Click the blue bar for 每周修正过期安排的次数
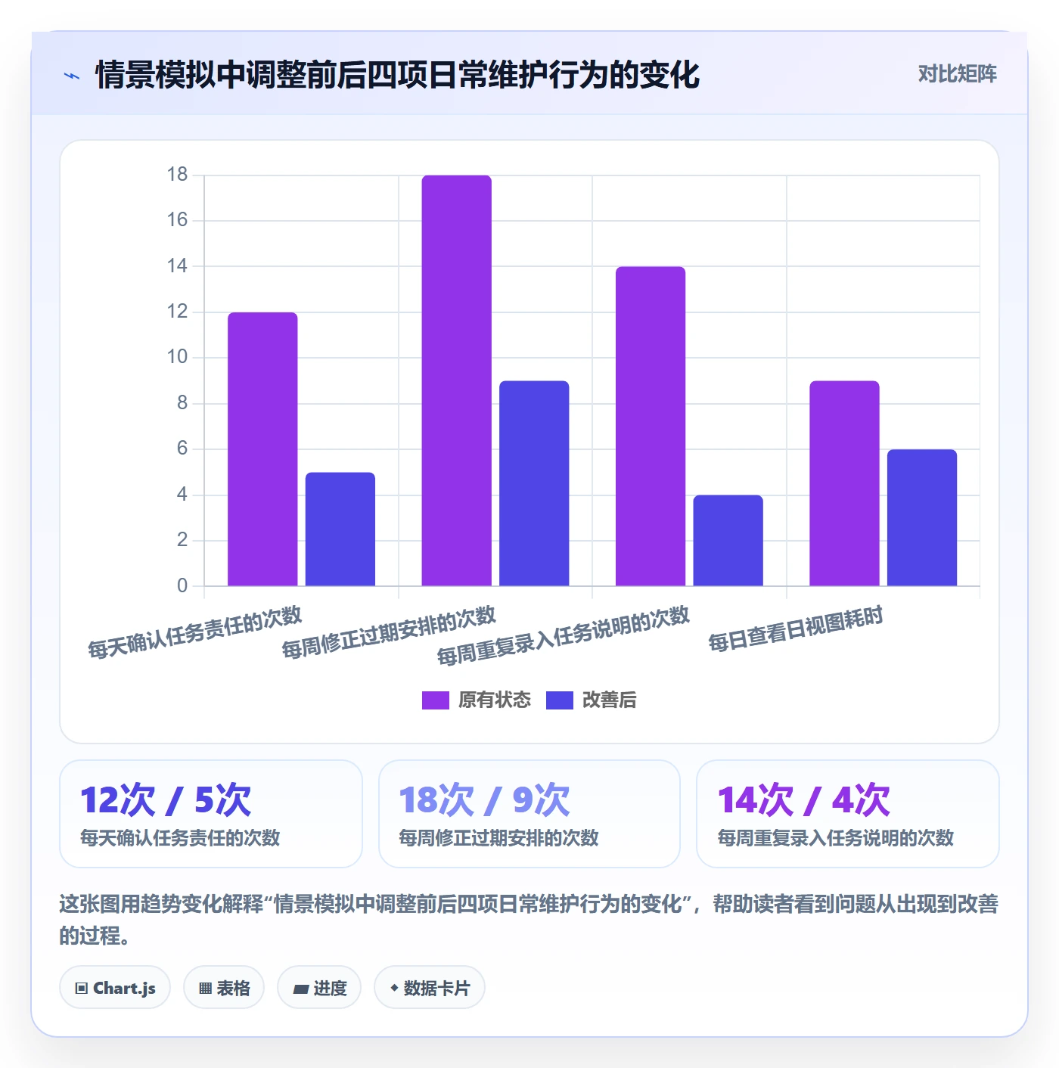1059x1068 pixels. click(534, 483)
